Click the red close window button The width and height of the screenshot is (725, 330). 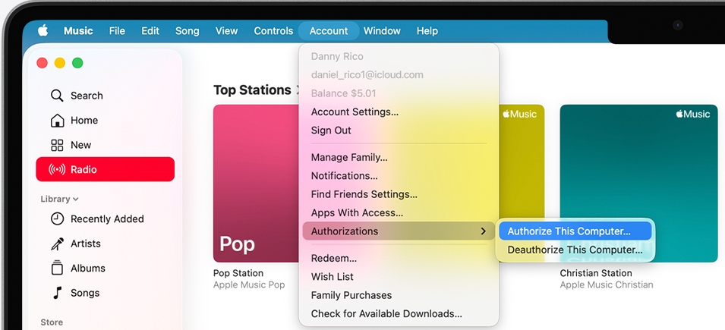[42, 63]
